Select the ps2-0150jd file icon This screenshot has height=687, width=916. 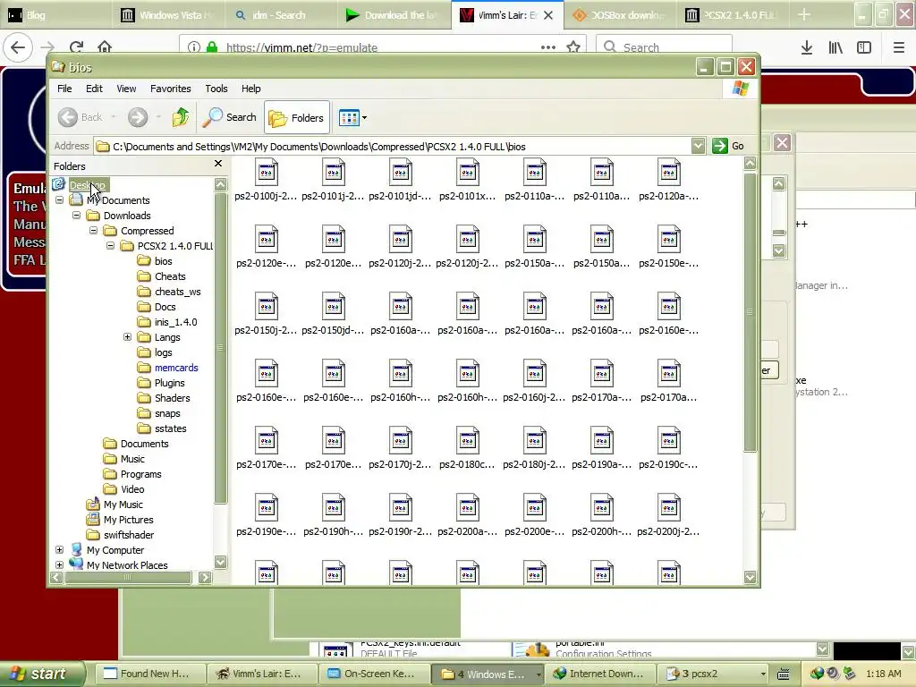(334, 308)
